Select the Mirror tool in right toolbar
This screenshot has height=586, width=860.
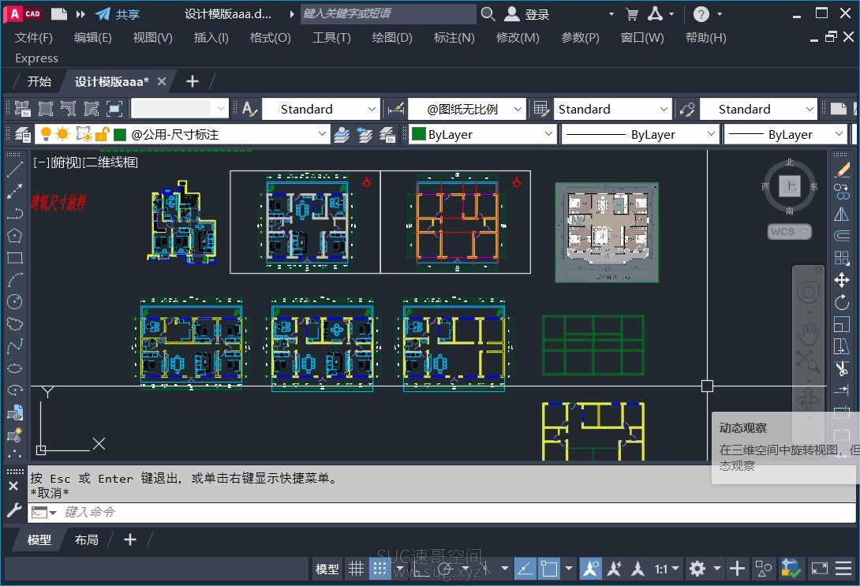[x=842, y=214]
